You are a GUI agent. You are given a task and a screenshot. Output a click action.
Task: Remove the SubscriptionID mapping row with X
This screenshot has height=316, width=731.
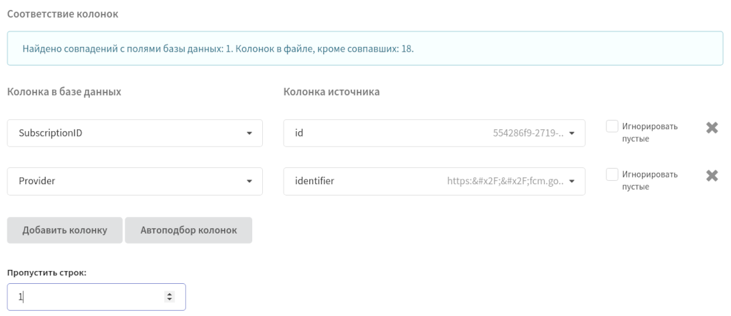pyautogui.click(x=712, y=127)
